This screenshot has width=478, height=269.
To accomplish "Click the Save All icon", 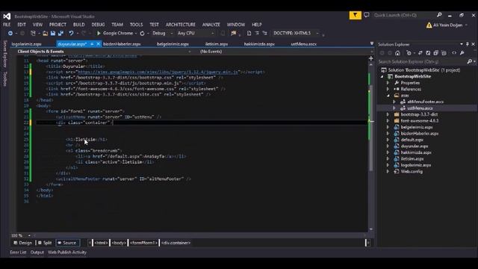I will (x=60, y=33).
